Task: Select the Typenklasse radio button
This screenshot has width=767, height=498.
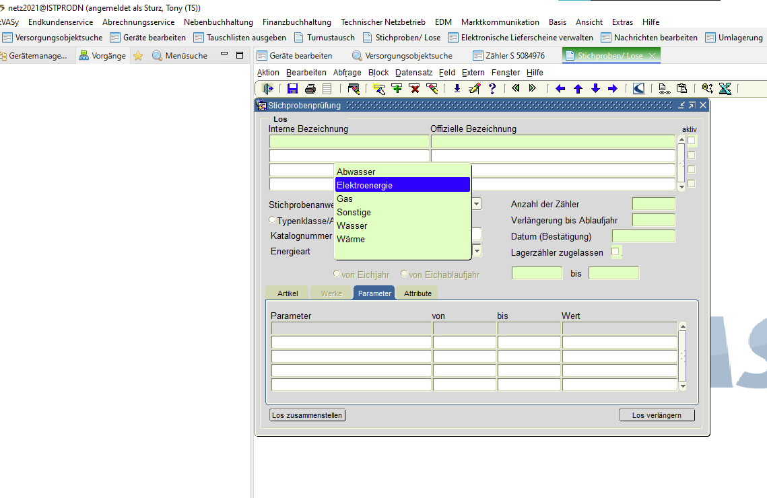Action: click(x=272, y=220)
